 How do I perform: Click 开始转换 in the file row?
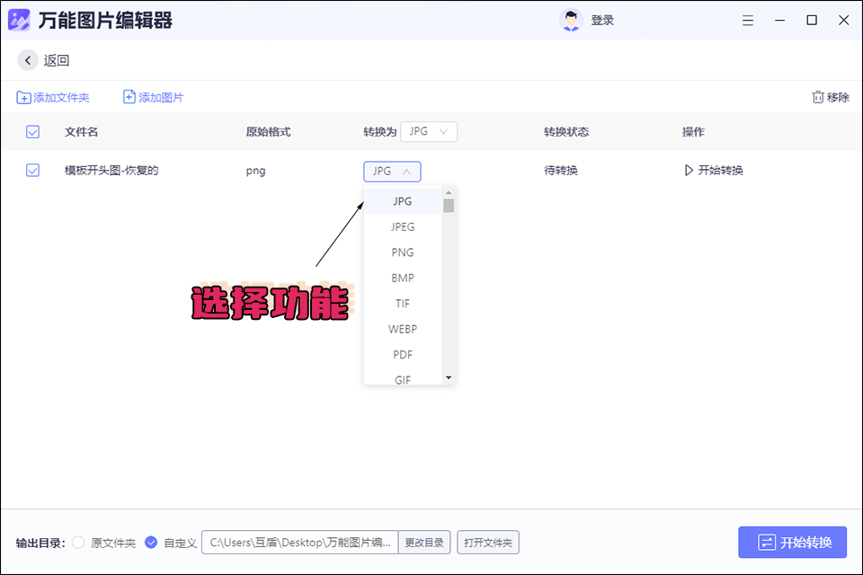(x=714, y=170)
